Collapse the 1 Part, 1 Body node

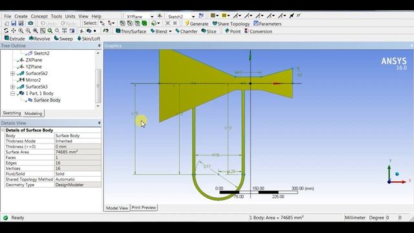[12, 93]
